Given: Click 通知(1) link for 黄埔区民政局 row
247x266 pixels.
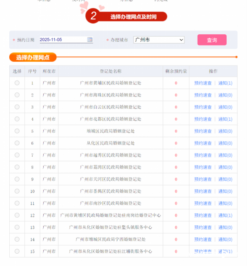Looking at the screenshot, I should [x=225, y=83].
